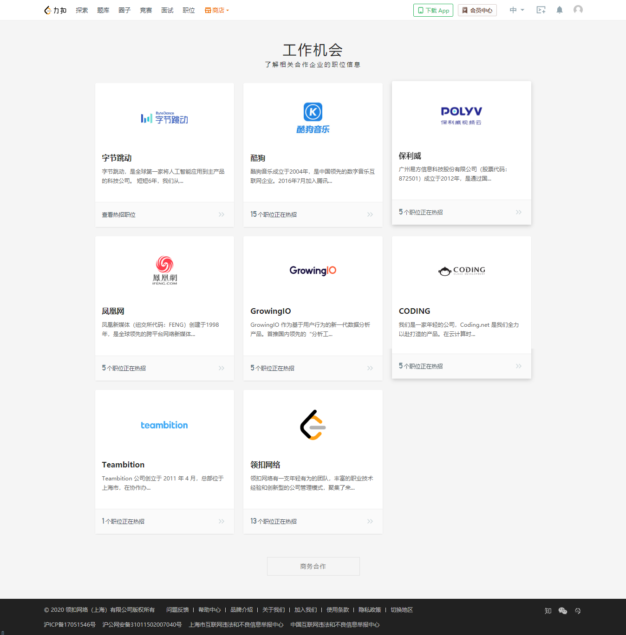The image size is (626, 635).
Task: Go to the 圈子 section
Action: (x=124, y=10)
